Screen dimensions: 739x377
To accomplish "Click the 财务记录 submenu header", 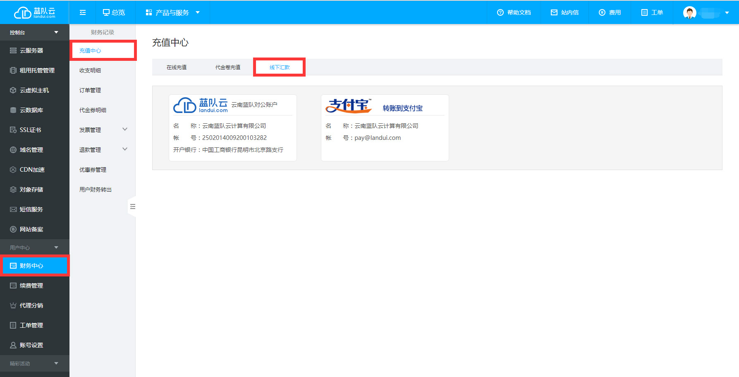I will point(103,32).
